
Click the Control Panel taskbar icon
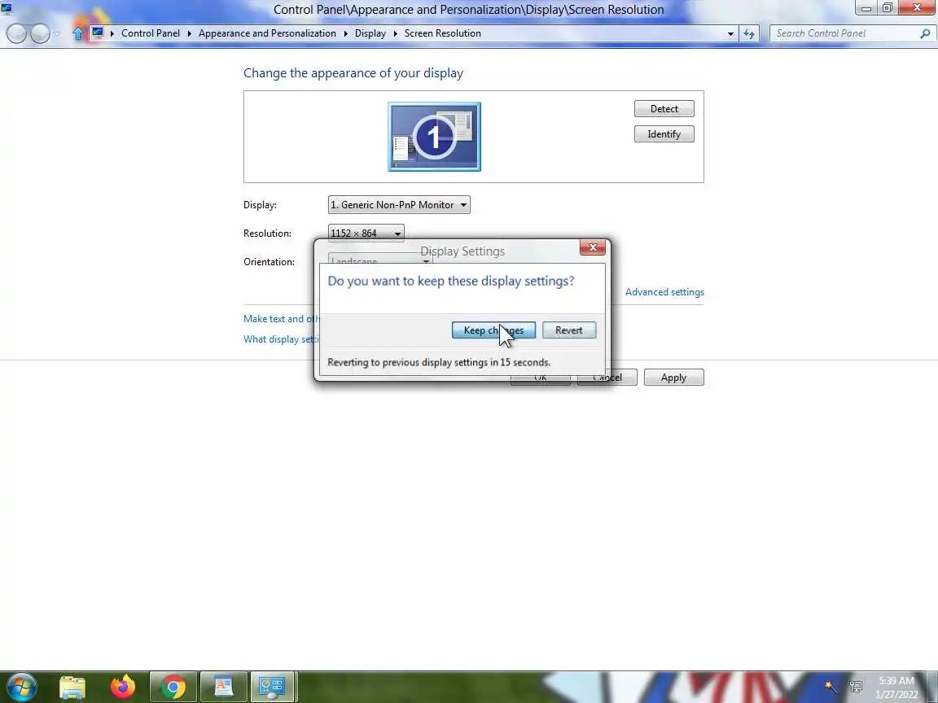click(272, 688)
